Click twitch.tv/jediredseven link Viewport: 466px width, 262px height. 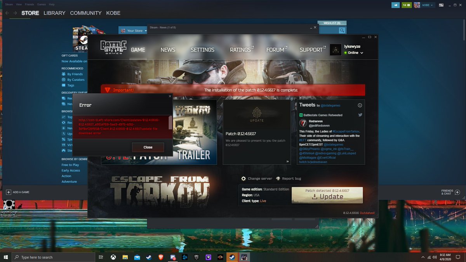(313, 162)
